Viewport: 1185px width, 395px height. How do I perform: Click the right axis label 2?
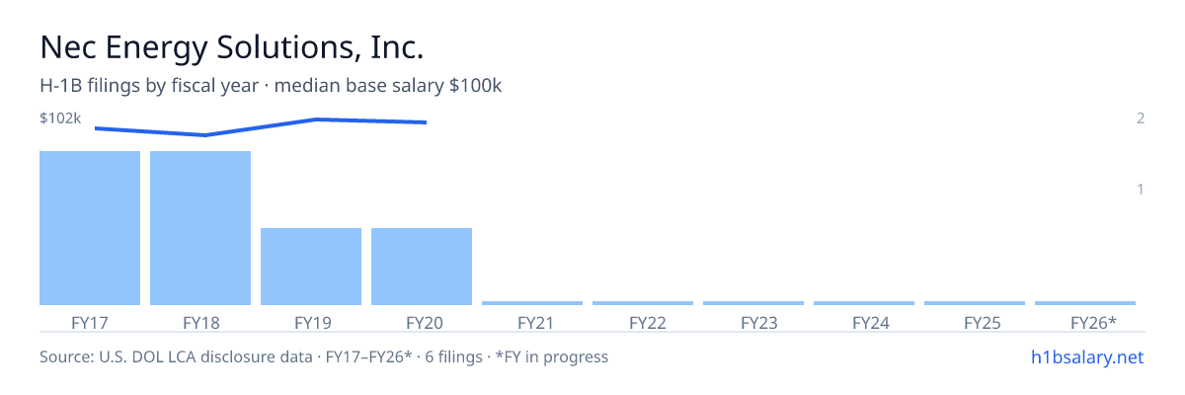point(1141,118)
